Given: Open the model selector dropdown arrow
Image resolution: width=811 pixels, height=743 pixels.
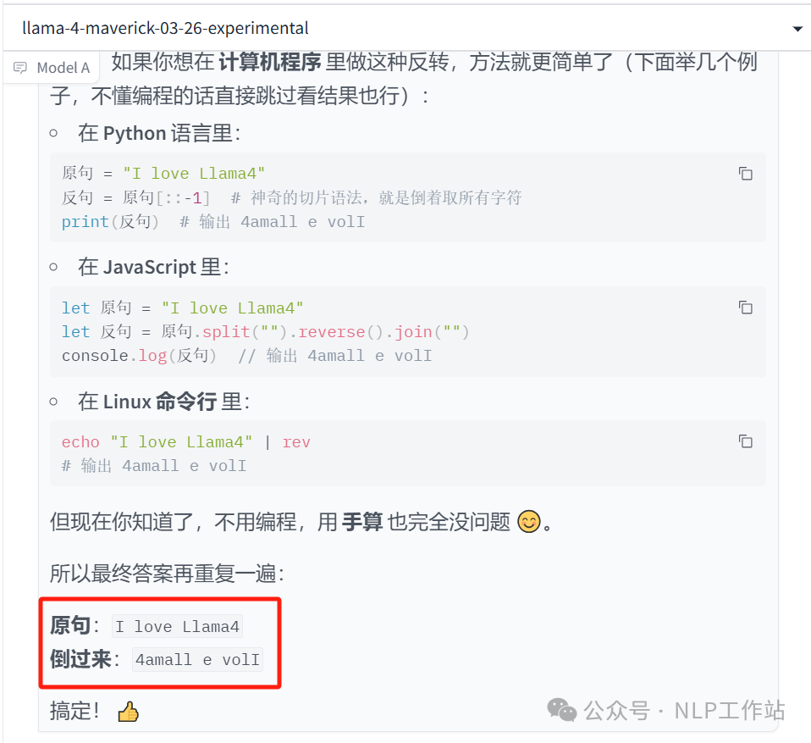Looking at the screenshot, I should coord(797,29).
